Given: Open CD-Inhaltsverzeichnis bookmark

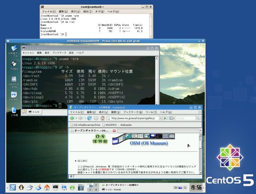Looking at the screenshot, I should click(85, 125).
